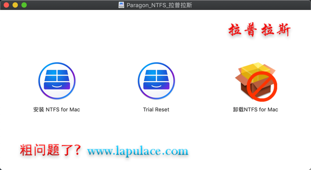Image resolution: width=311 pixels, height=170 pixels.
Task: Click the window grid graphic inside install icon
Action: pyautogui.click(x=57, y=75)
